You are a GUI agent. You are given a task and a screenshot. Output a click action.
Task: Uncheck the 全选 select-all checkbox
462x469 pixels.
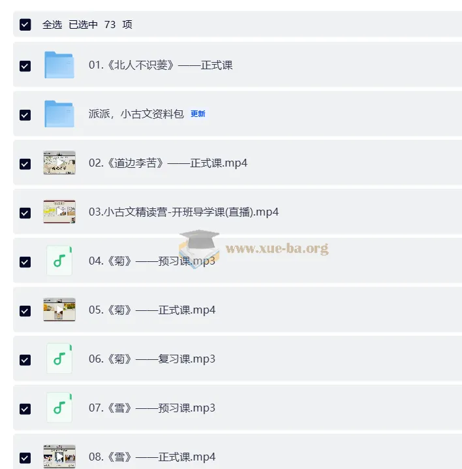[25, 25]
